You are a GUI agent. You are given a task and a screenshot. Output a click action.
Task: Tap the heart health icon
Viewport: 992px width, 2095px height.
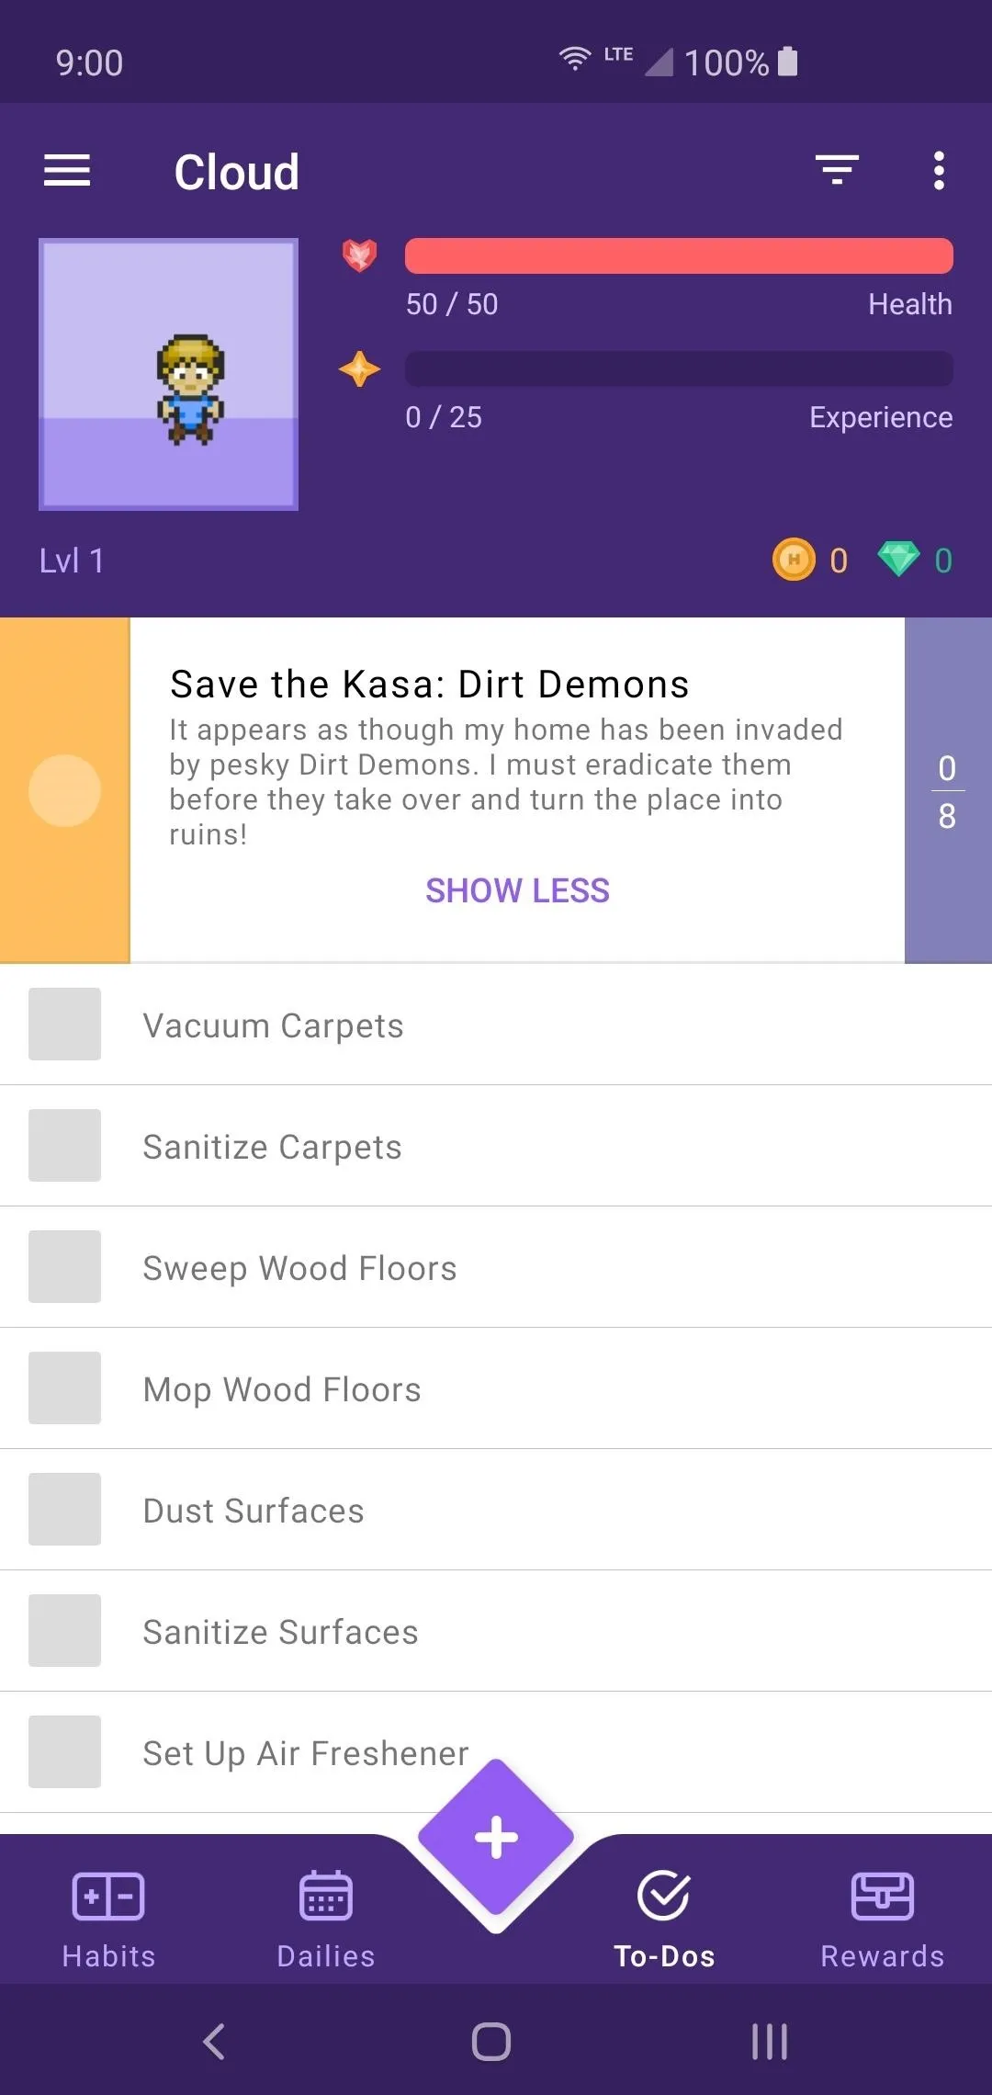[359, 255]
